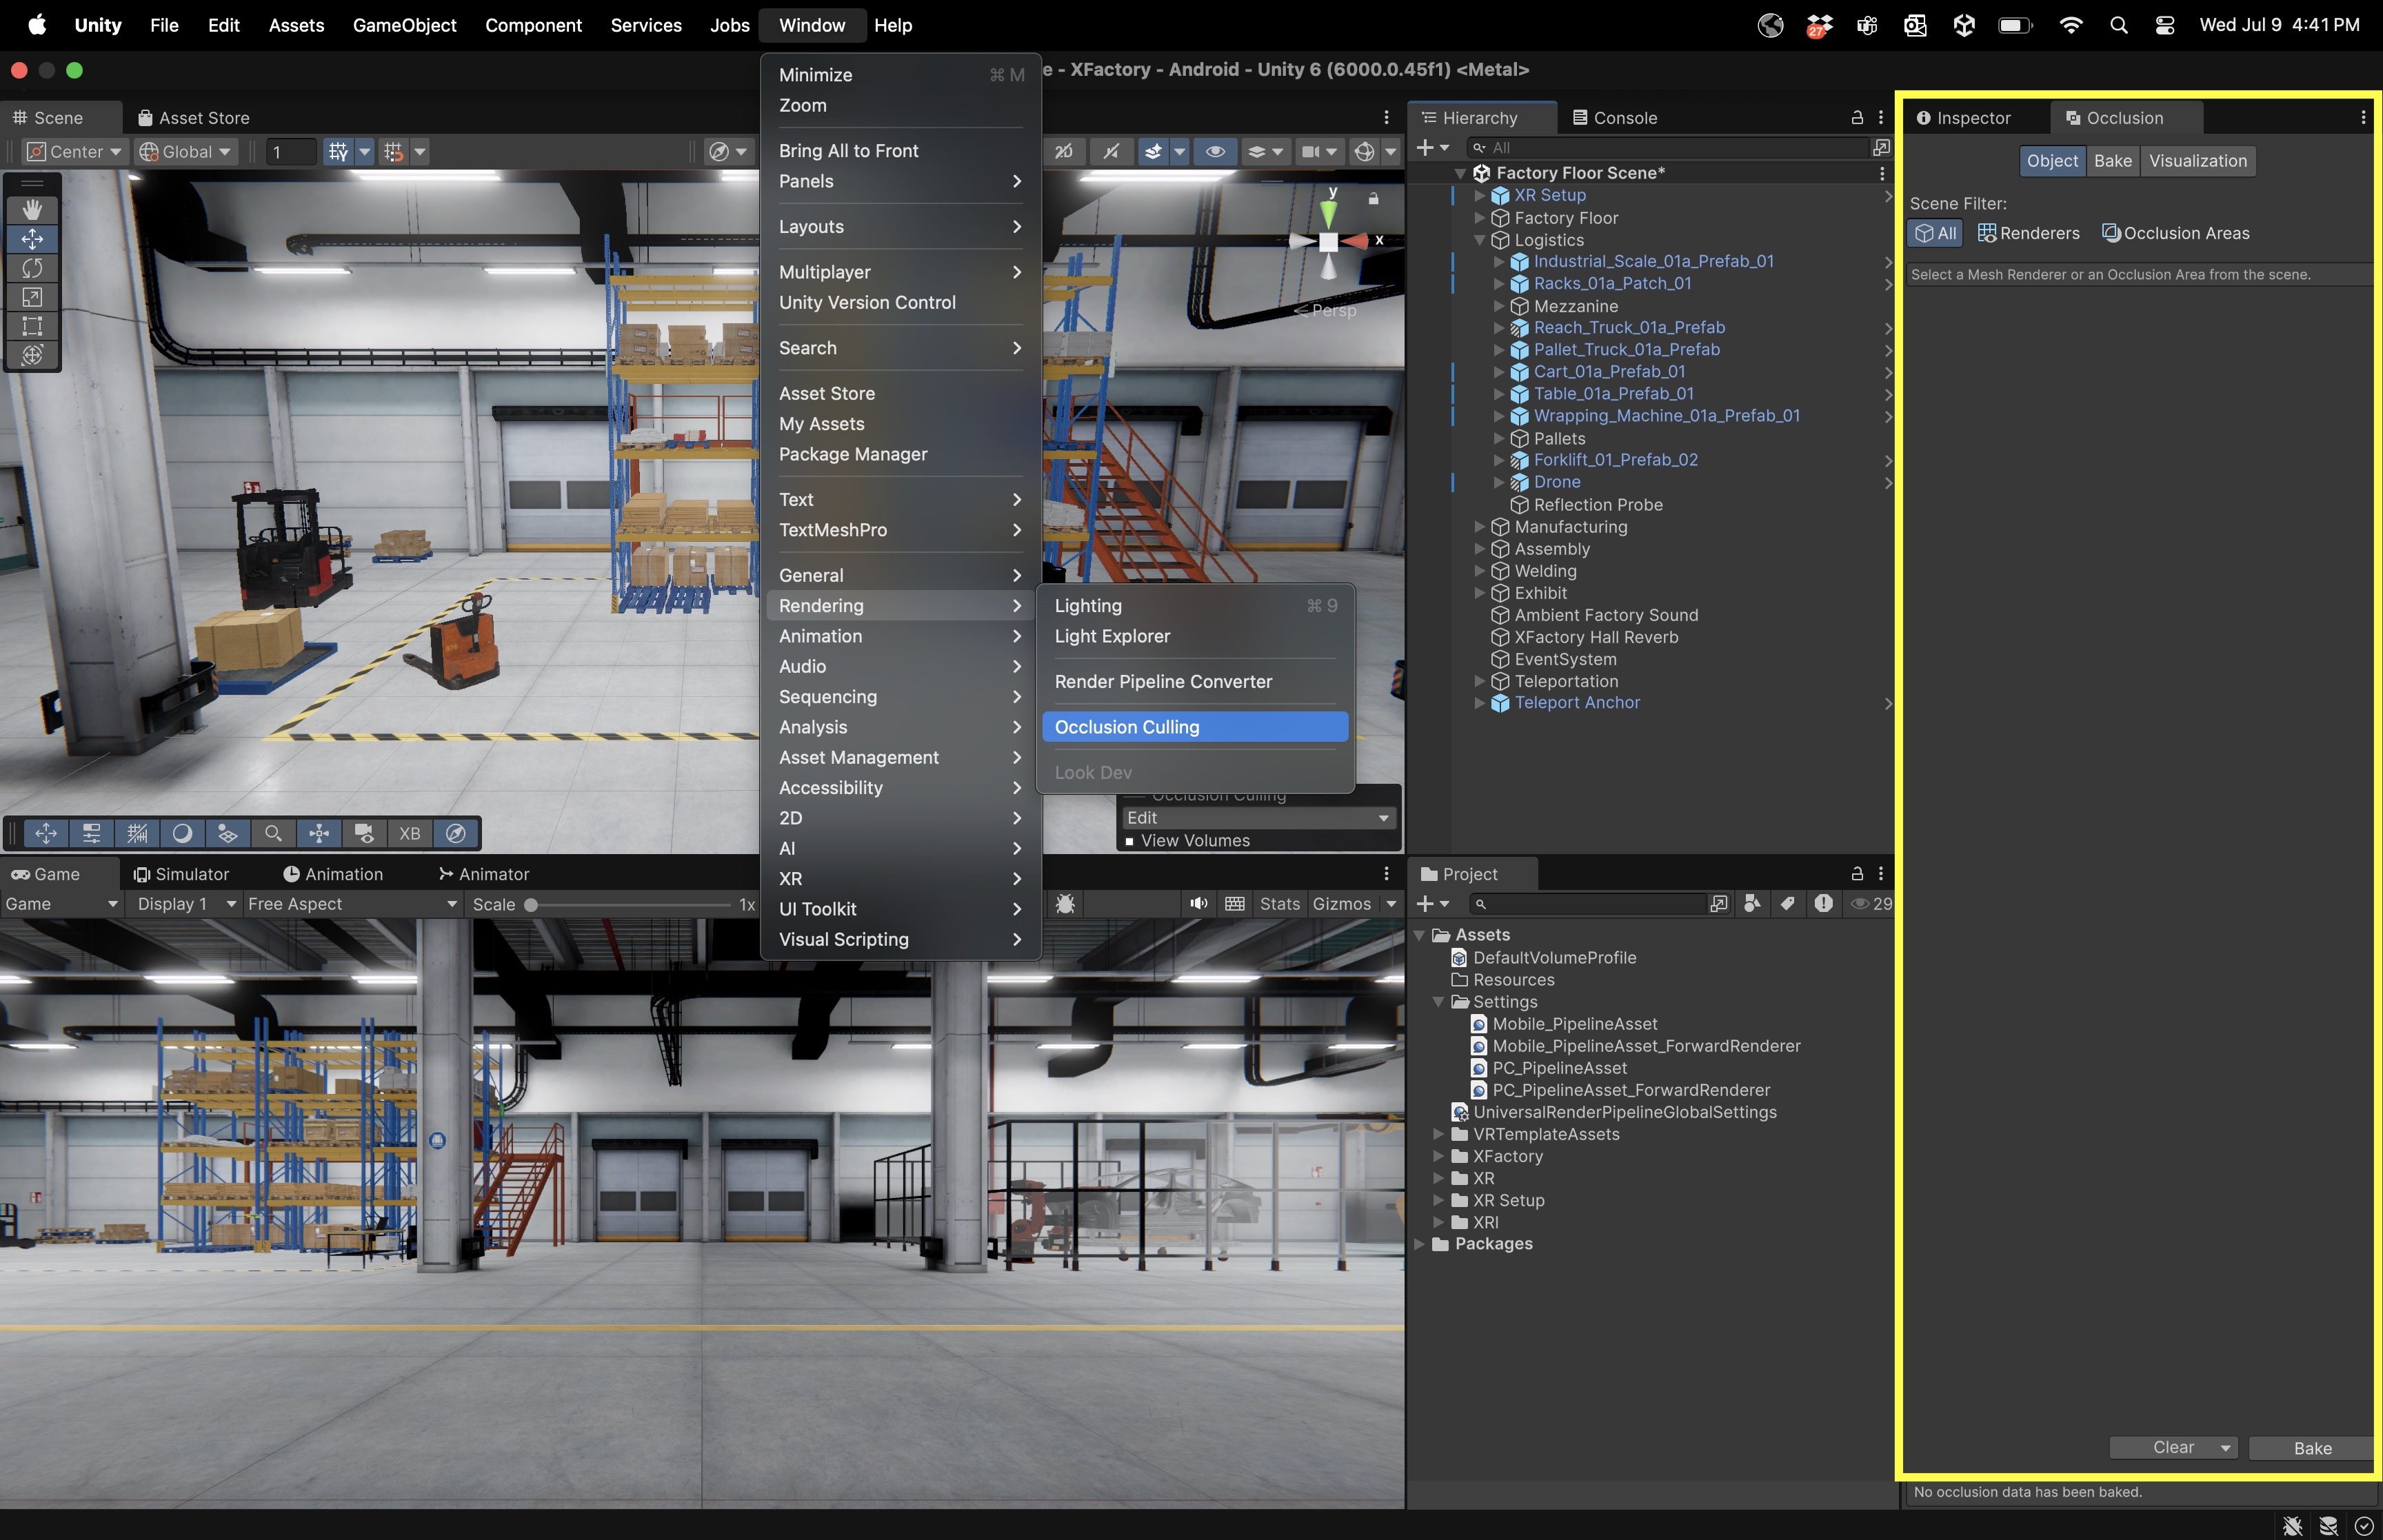The image size is (2383, 1540).
Task: Expand the Manufacturing hierarchy object
Action: [1480, 527]
